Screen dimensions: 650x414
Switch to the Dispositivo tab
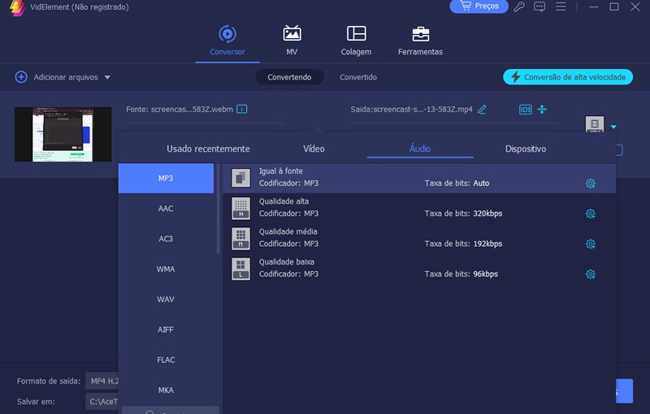[x=526, y=149]
